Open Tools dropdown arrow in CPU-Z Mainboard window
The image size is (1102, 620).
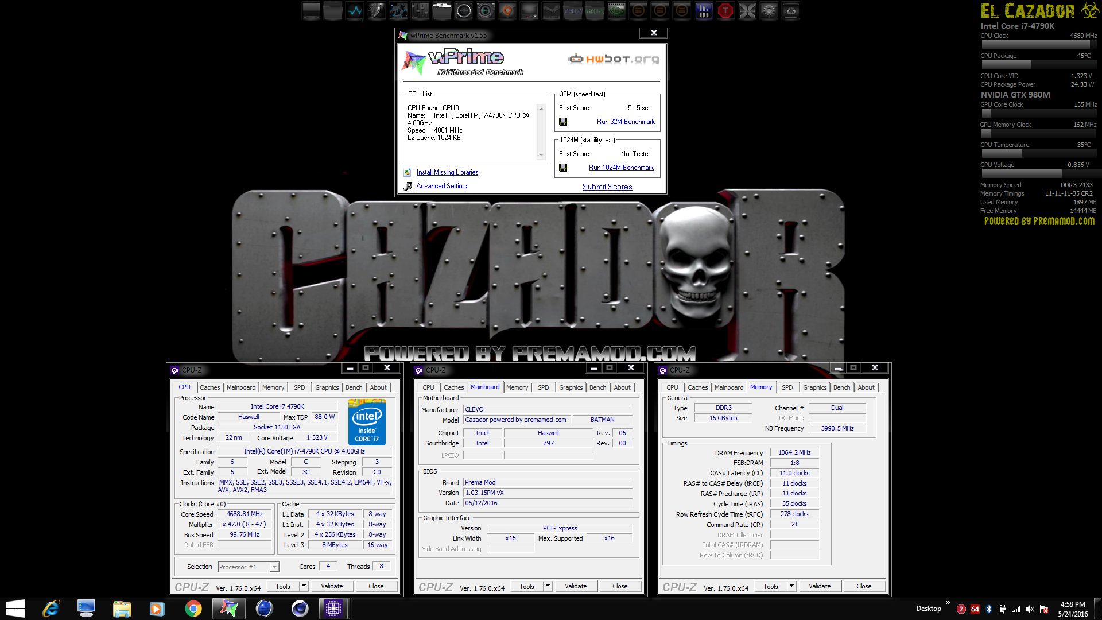click(x=548, y=586)
